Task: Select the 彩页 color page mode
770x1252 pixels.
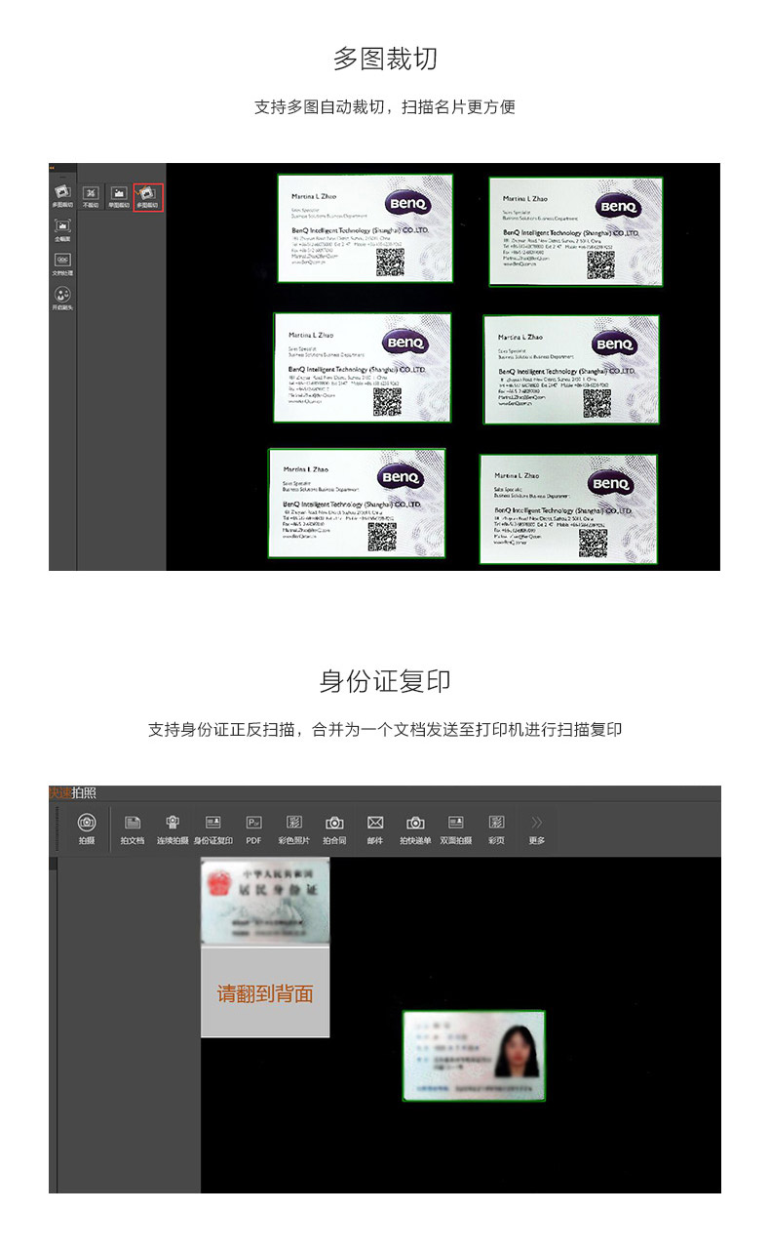Action: pyautogui.click(x=497, y=828)
